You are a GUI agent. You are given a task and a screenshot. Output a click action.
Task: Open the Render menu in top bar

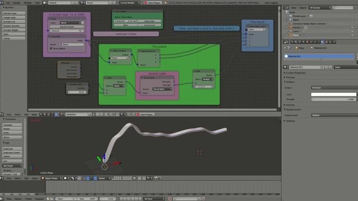(x=16, y=3)
